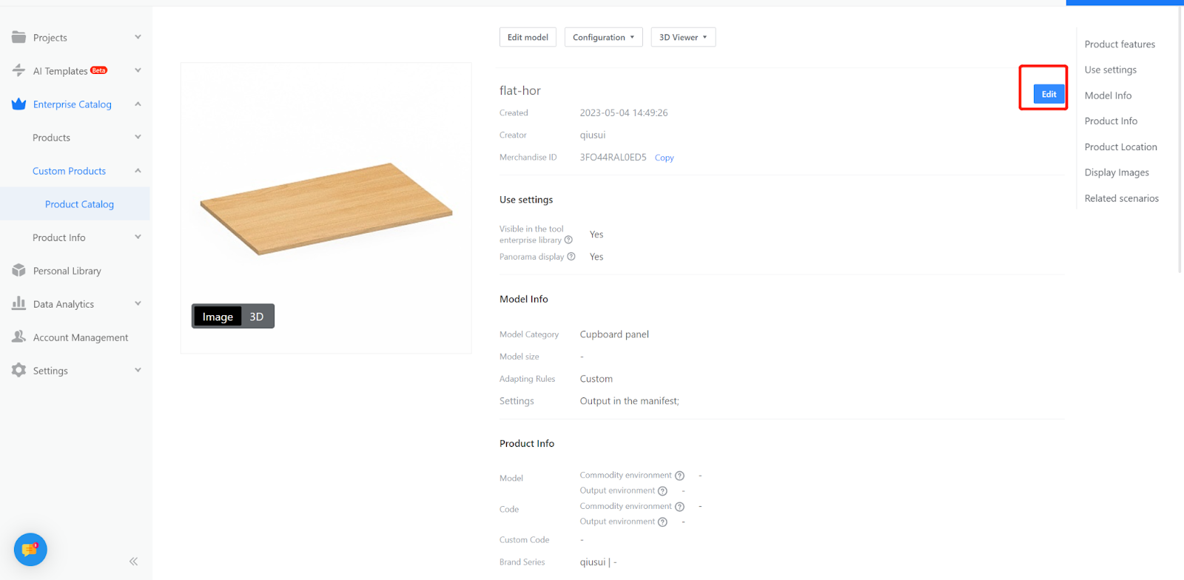Click the Data Analytics bar chart icon
Image resolution: width=1184 pixels, height=580 pixels.
click(19, 303)
